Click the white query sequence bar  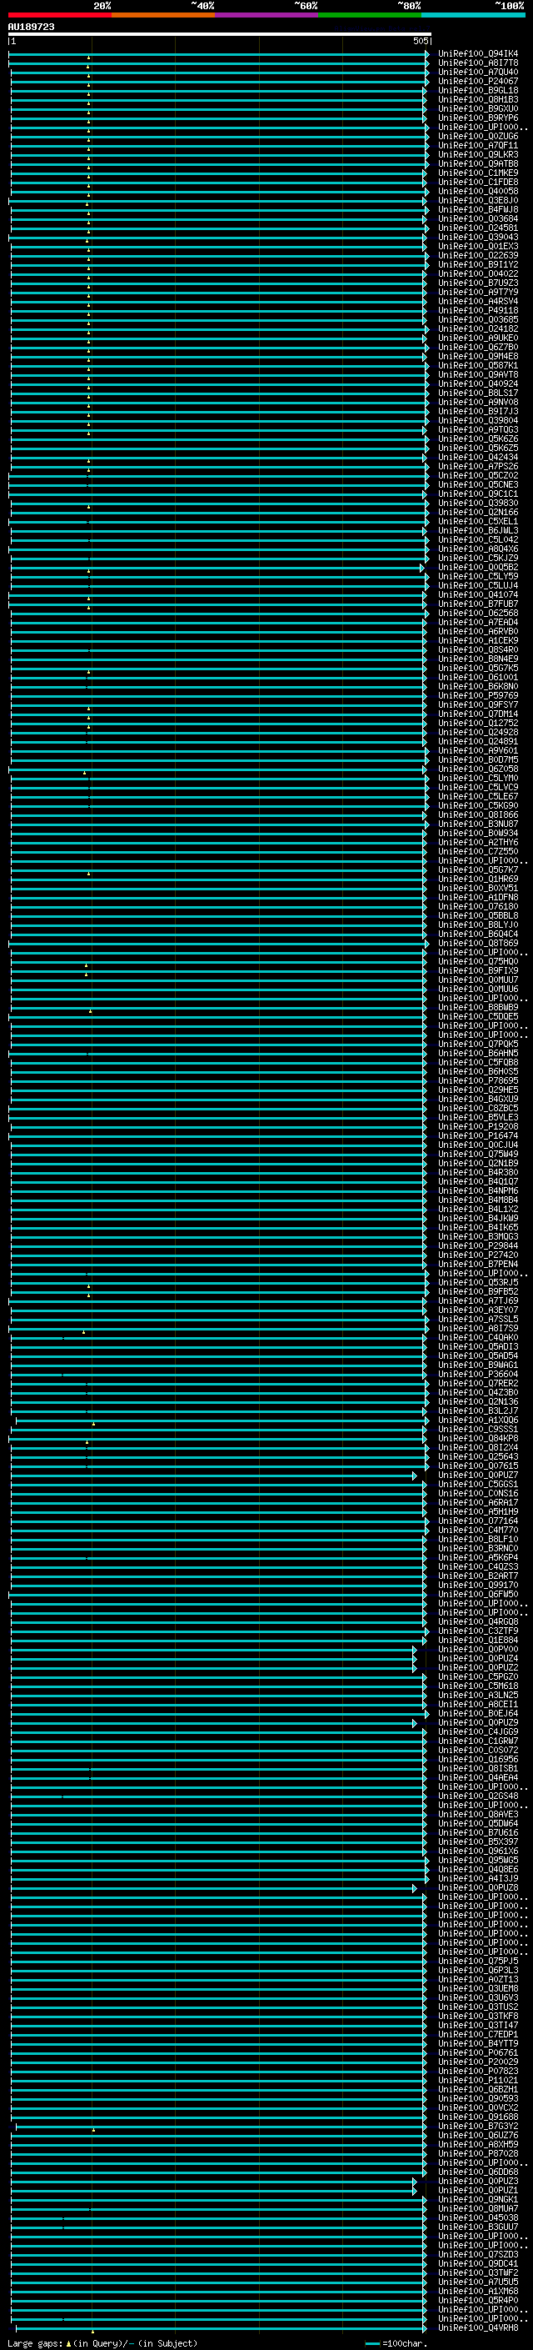219,33
